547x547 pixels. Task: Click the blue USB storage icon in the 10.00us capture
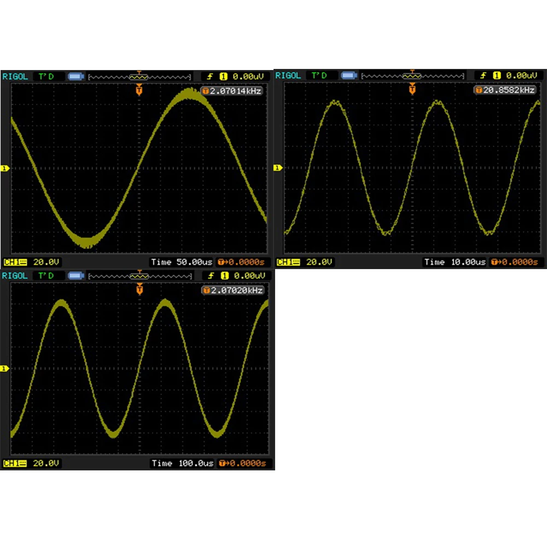pyautogui.click(x=349, y=75)
